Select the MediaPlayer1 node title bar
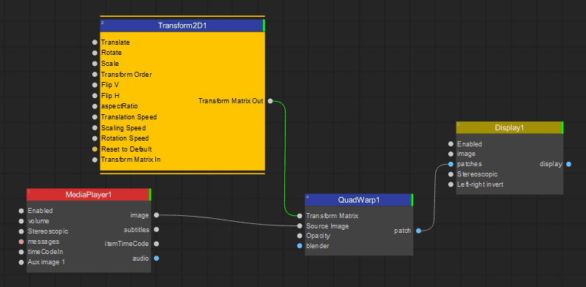 (88, 194)
